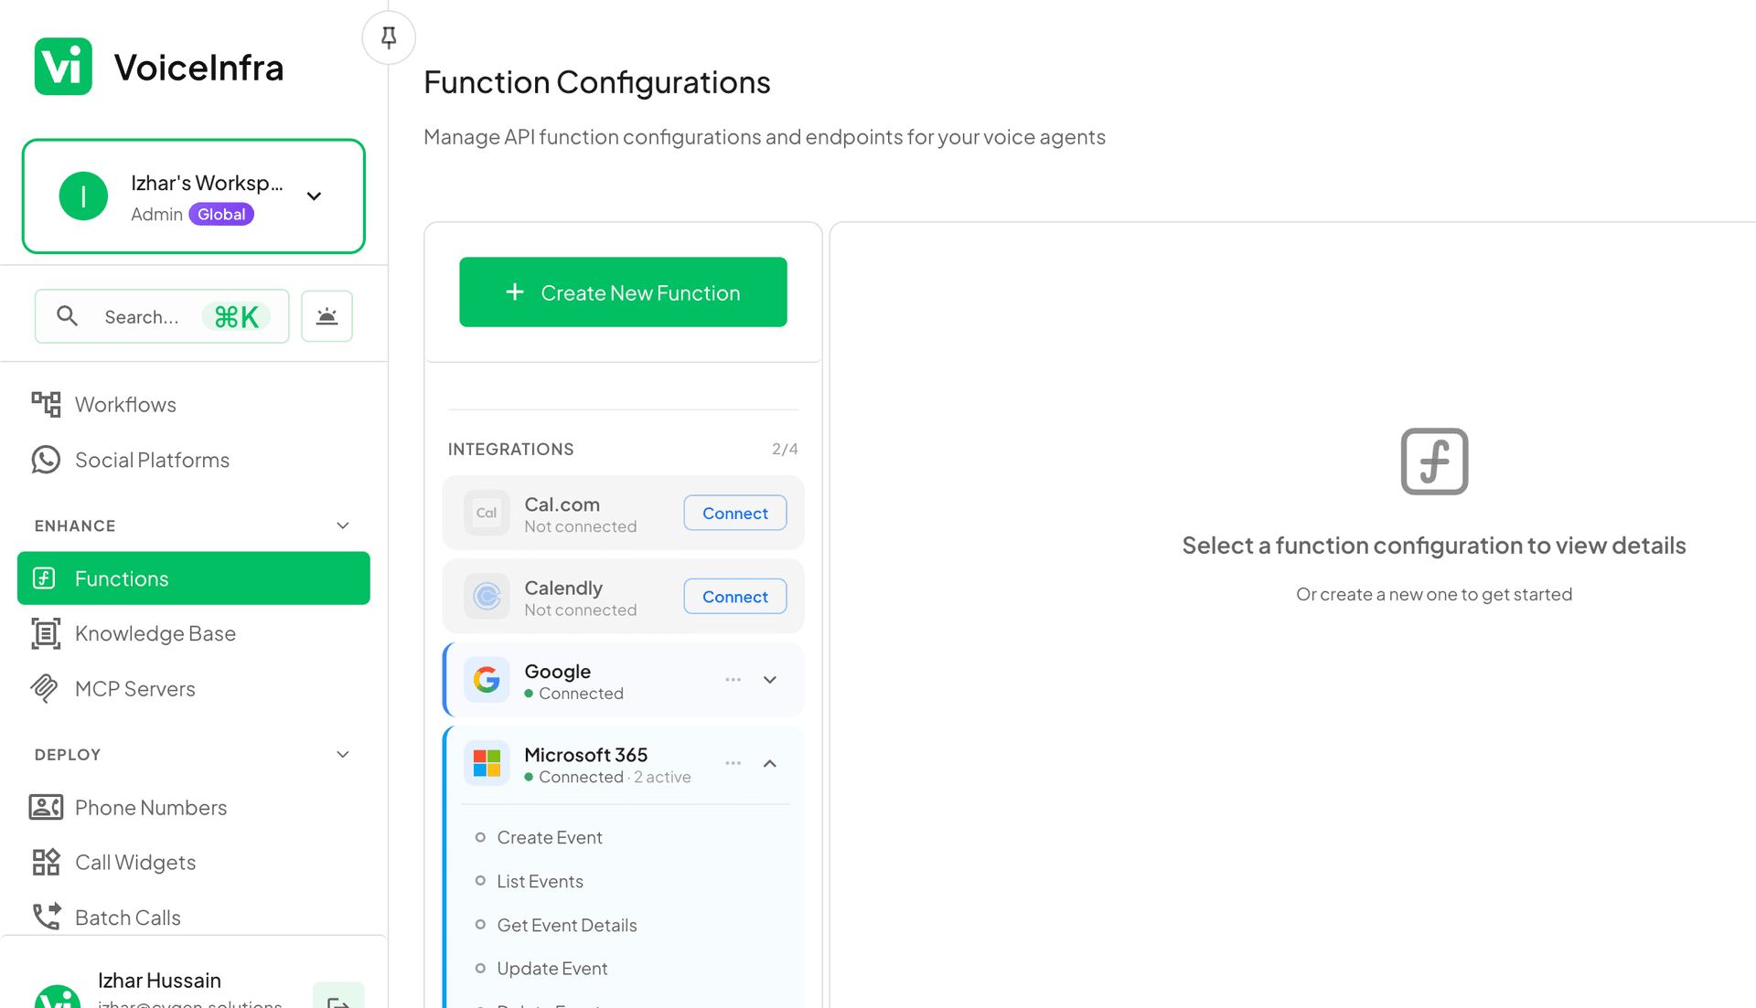Collapse the Microsoft 365 integration

pos(770,763)
